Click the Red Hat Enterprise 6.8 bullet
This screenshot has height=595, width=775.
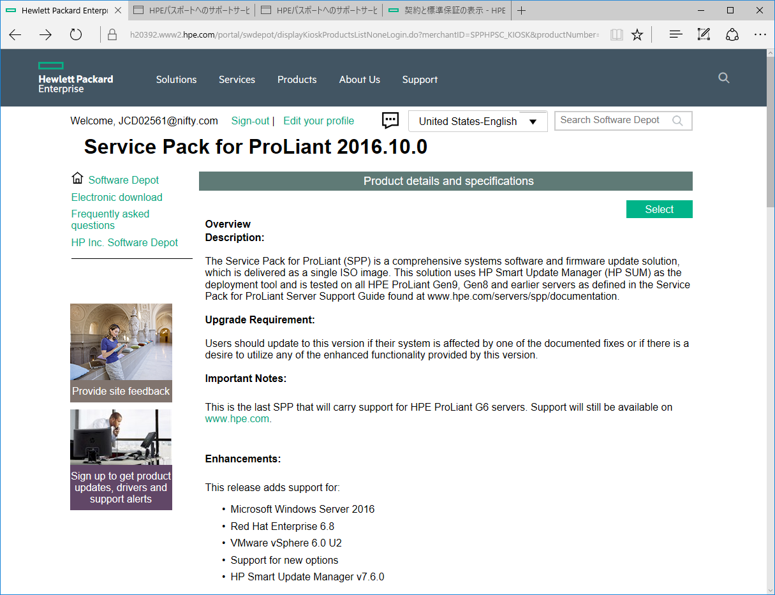click(283, 526)
